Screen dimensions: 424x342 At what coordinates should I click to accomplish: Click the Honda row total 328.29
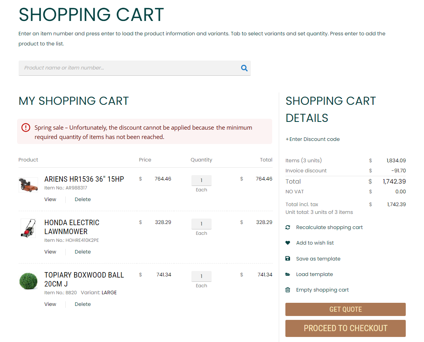tap(264, 222)
